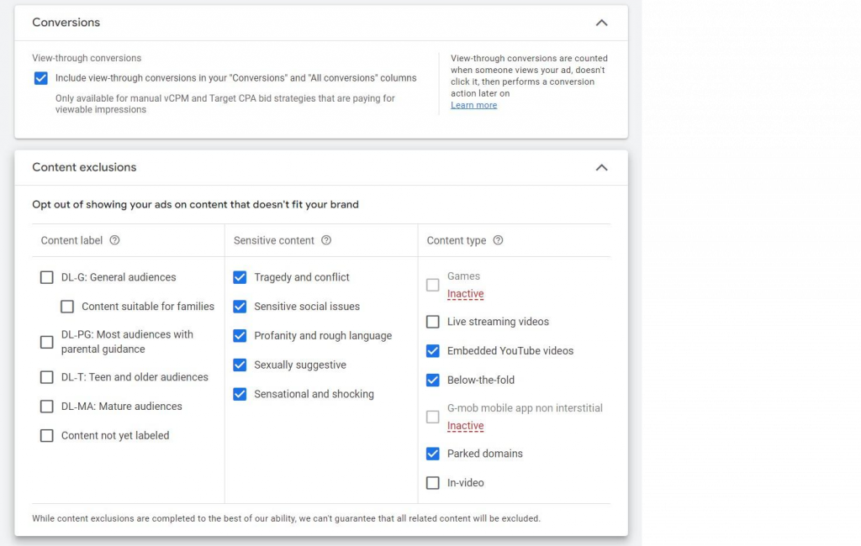Click help icon next to Content label
Image resolution: width=861 pixels, height=546 pixels.
(115, 240)
